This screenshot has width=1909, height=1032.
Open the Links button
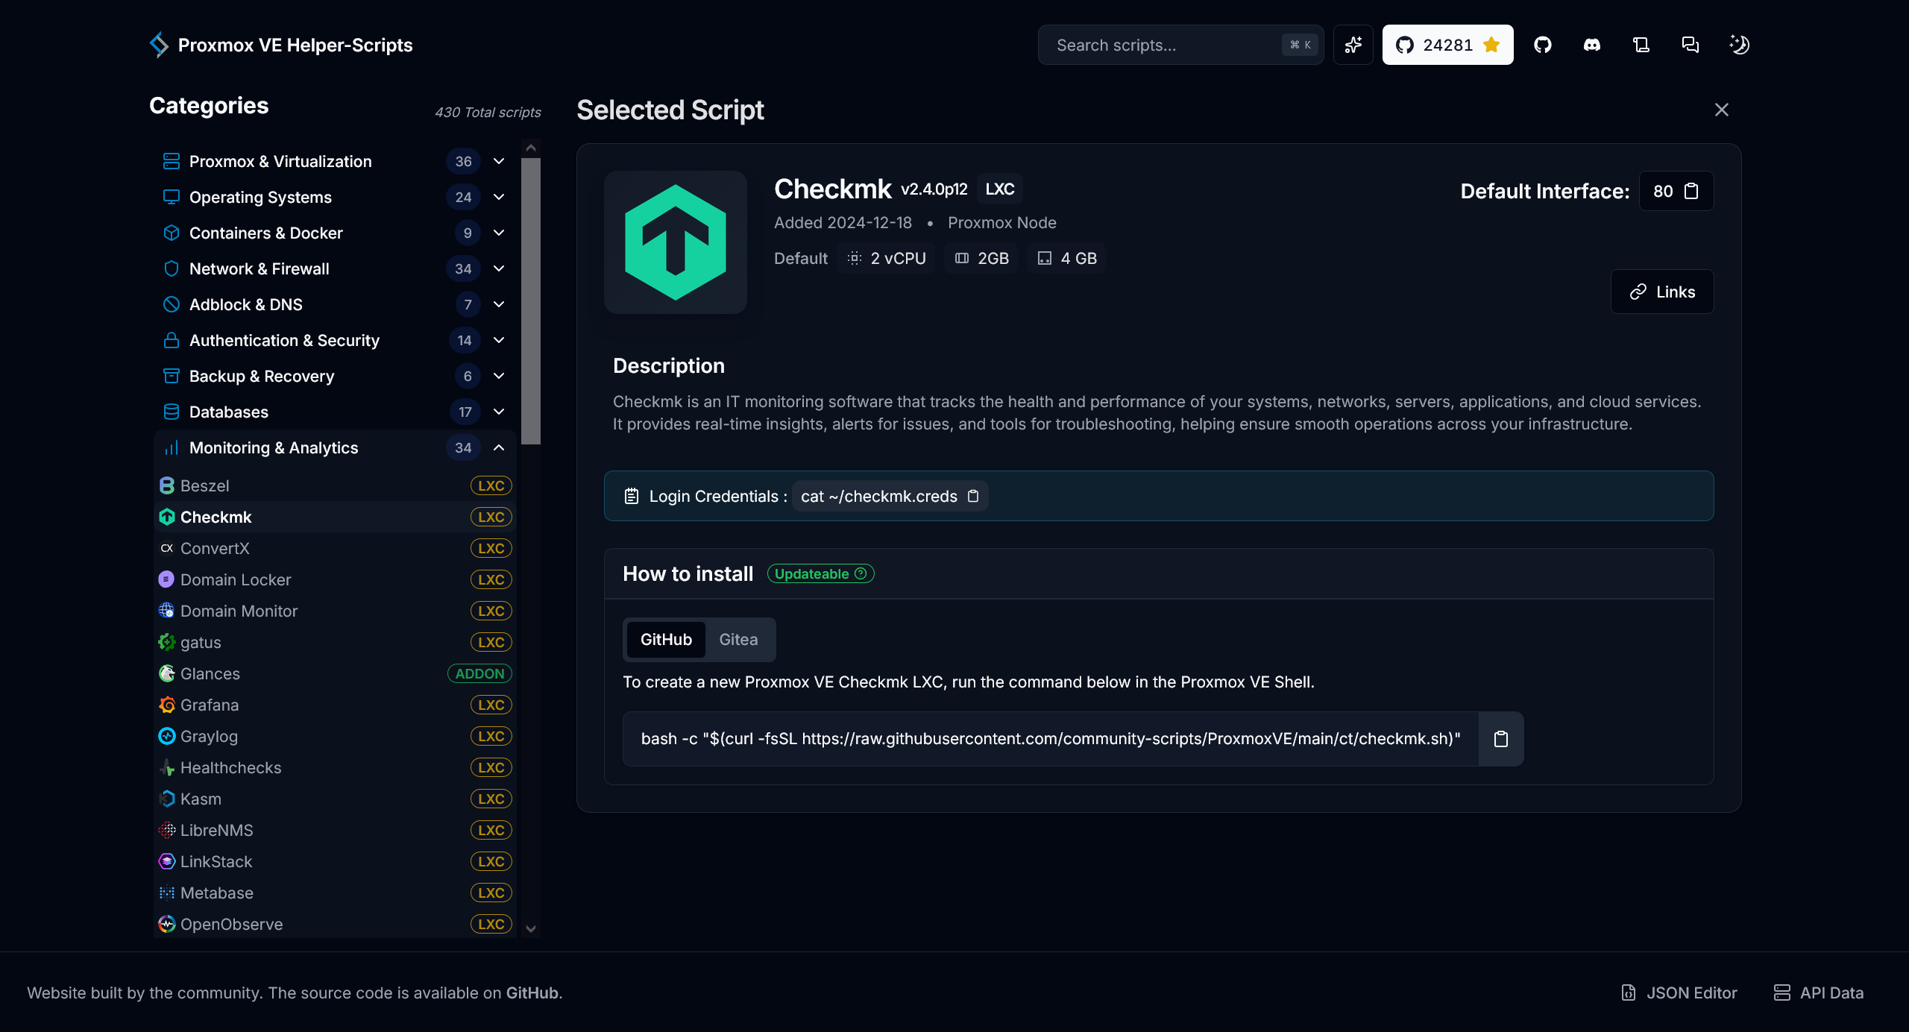tap(1662, 292)
